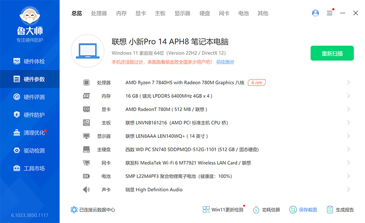The width and height of the screenshot is (365, 223).
Task: Expand the 显示器 row chevron
Action: [349, 136]
